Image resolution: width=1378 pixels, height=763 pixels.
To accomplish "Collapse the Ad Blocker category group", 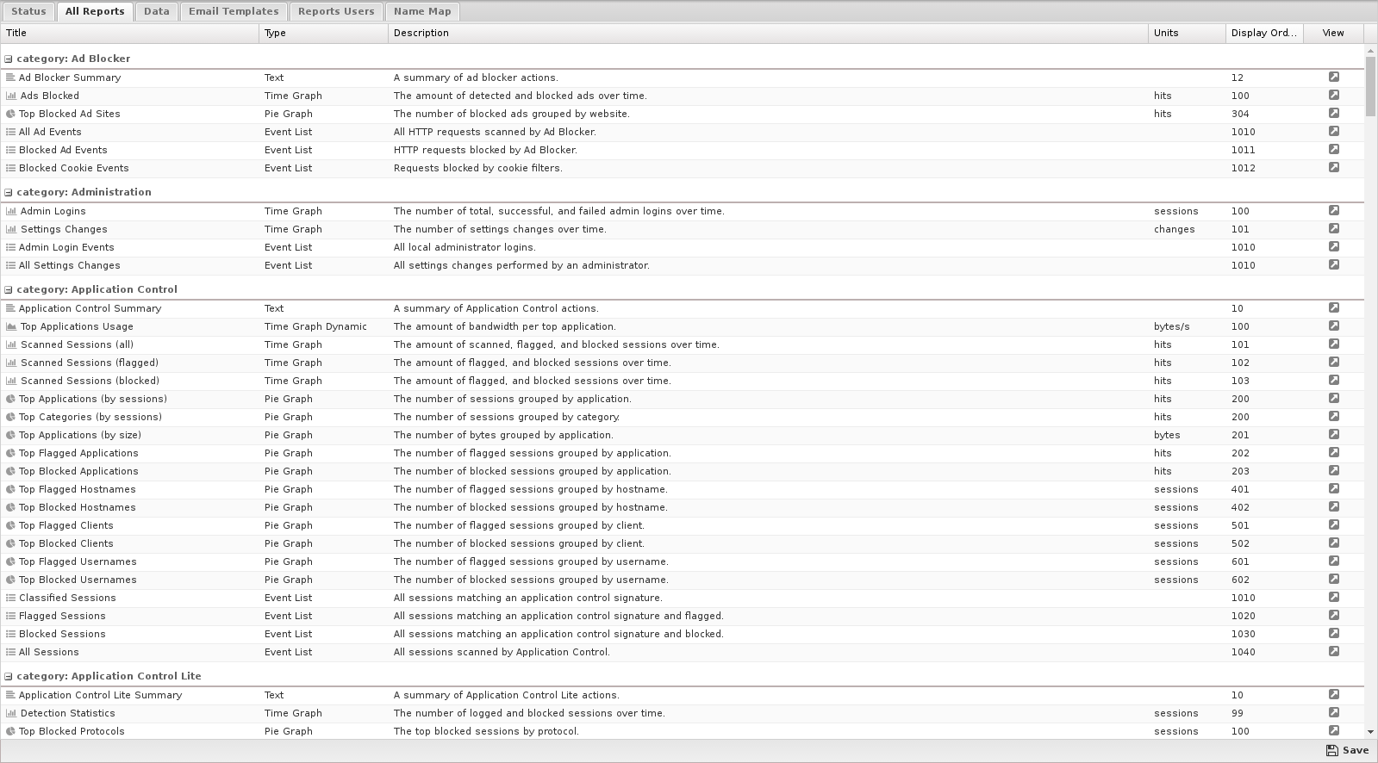I will [x=9, y=59].
